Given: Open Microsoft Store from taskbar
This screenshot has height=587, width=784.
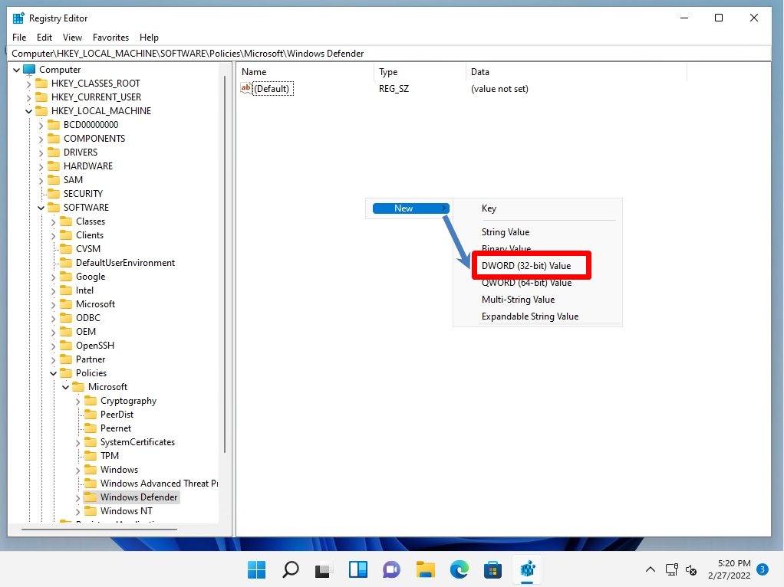Looking at the screenshot, I should (x=492, y=569).
